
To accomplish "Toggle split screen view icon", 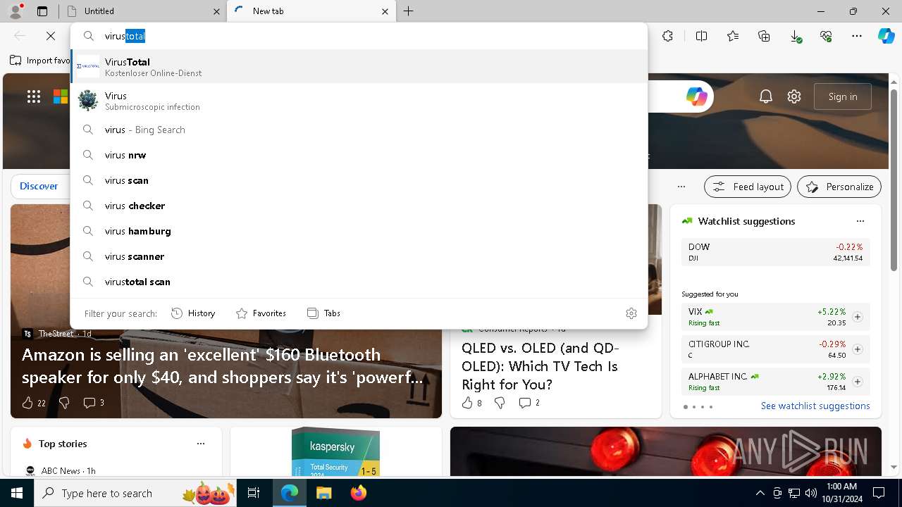I will click(701, 36).
